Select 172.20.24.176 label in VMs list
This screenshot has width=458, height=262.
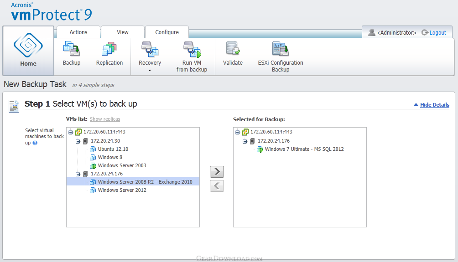coord(107,174)
